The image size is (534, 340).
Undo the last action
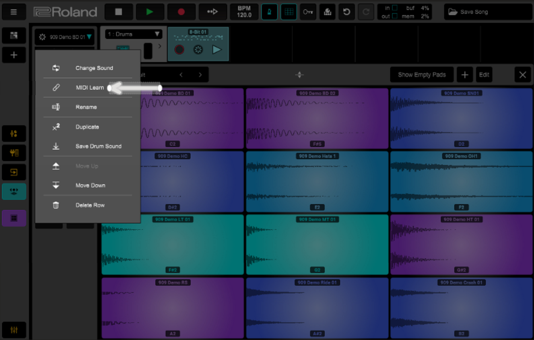[x=347, y=12]
